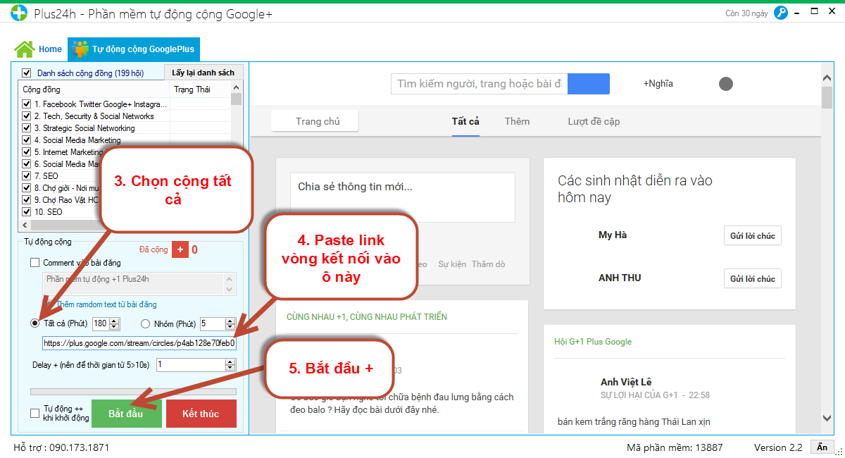Click the Thăm dò post option

(x=489, y=264)
